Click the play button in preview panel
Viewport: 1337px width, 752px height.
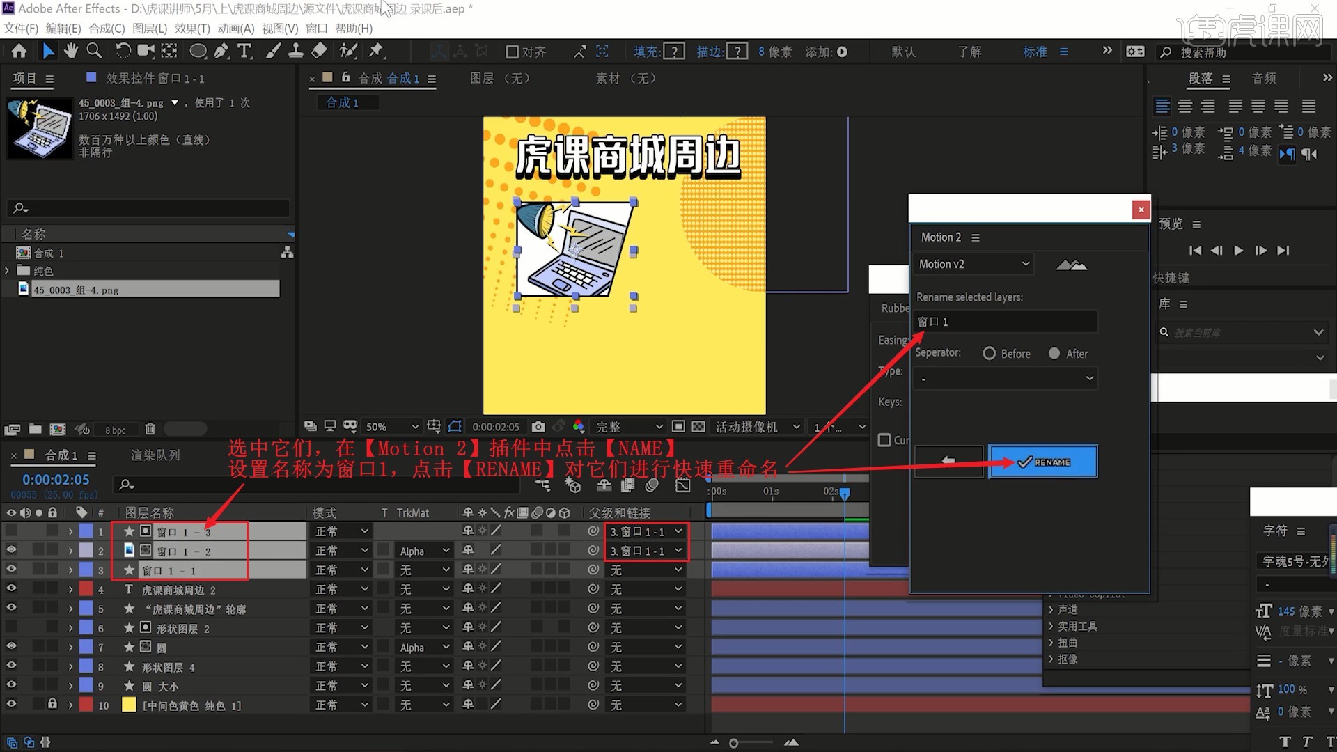[1238, 251]
